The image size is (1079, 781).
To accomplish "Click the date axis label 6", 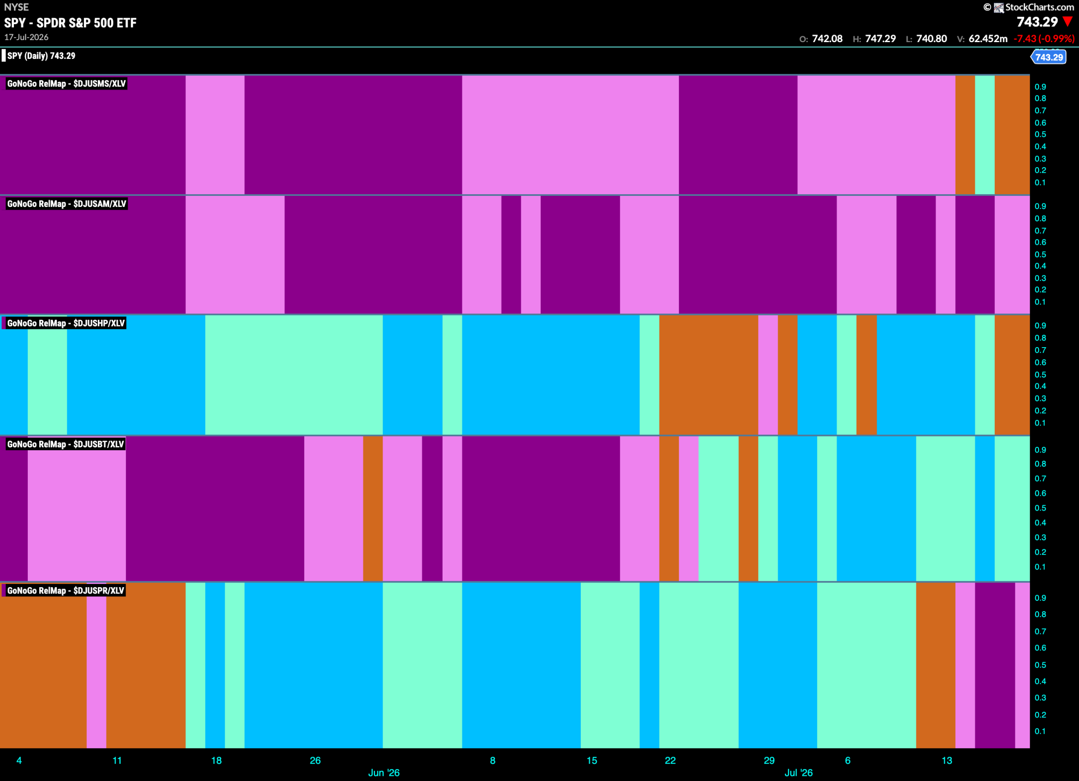I will 848,760.
